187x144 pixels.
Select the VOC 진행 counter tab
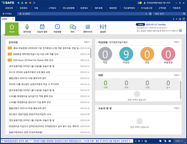pyautogui.click(x=147, y=84)
